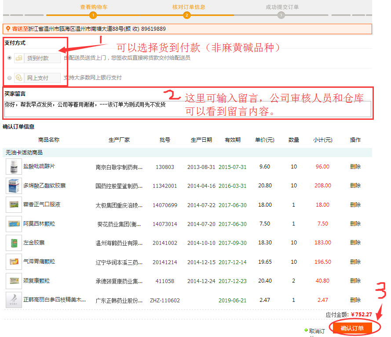Open the 颈复康颗粒 product thumbnail
The width and height of the screenshot is (391, 337).
(x=14, y=281)
